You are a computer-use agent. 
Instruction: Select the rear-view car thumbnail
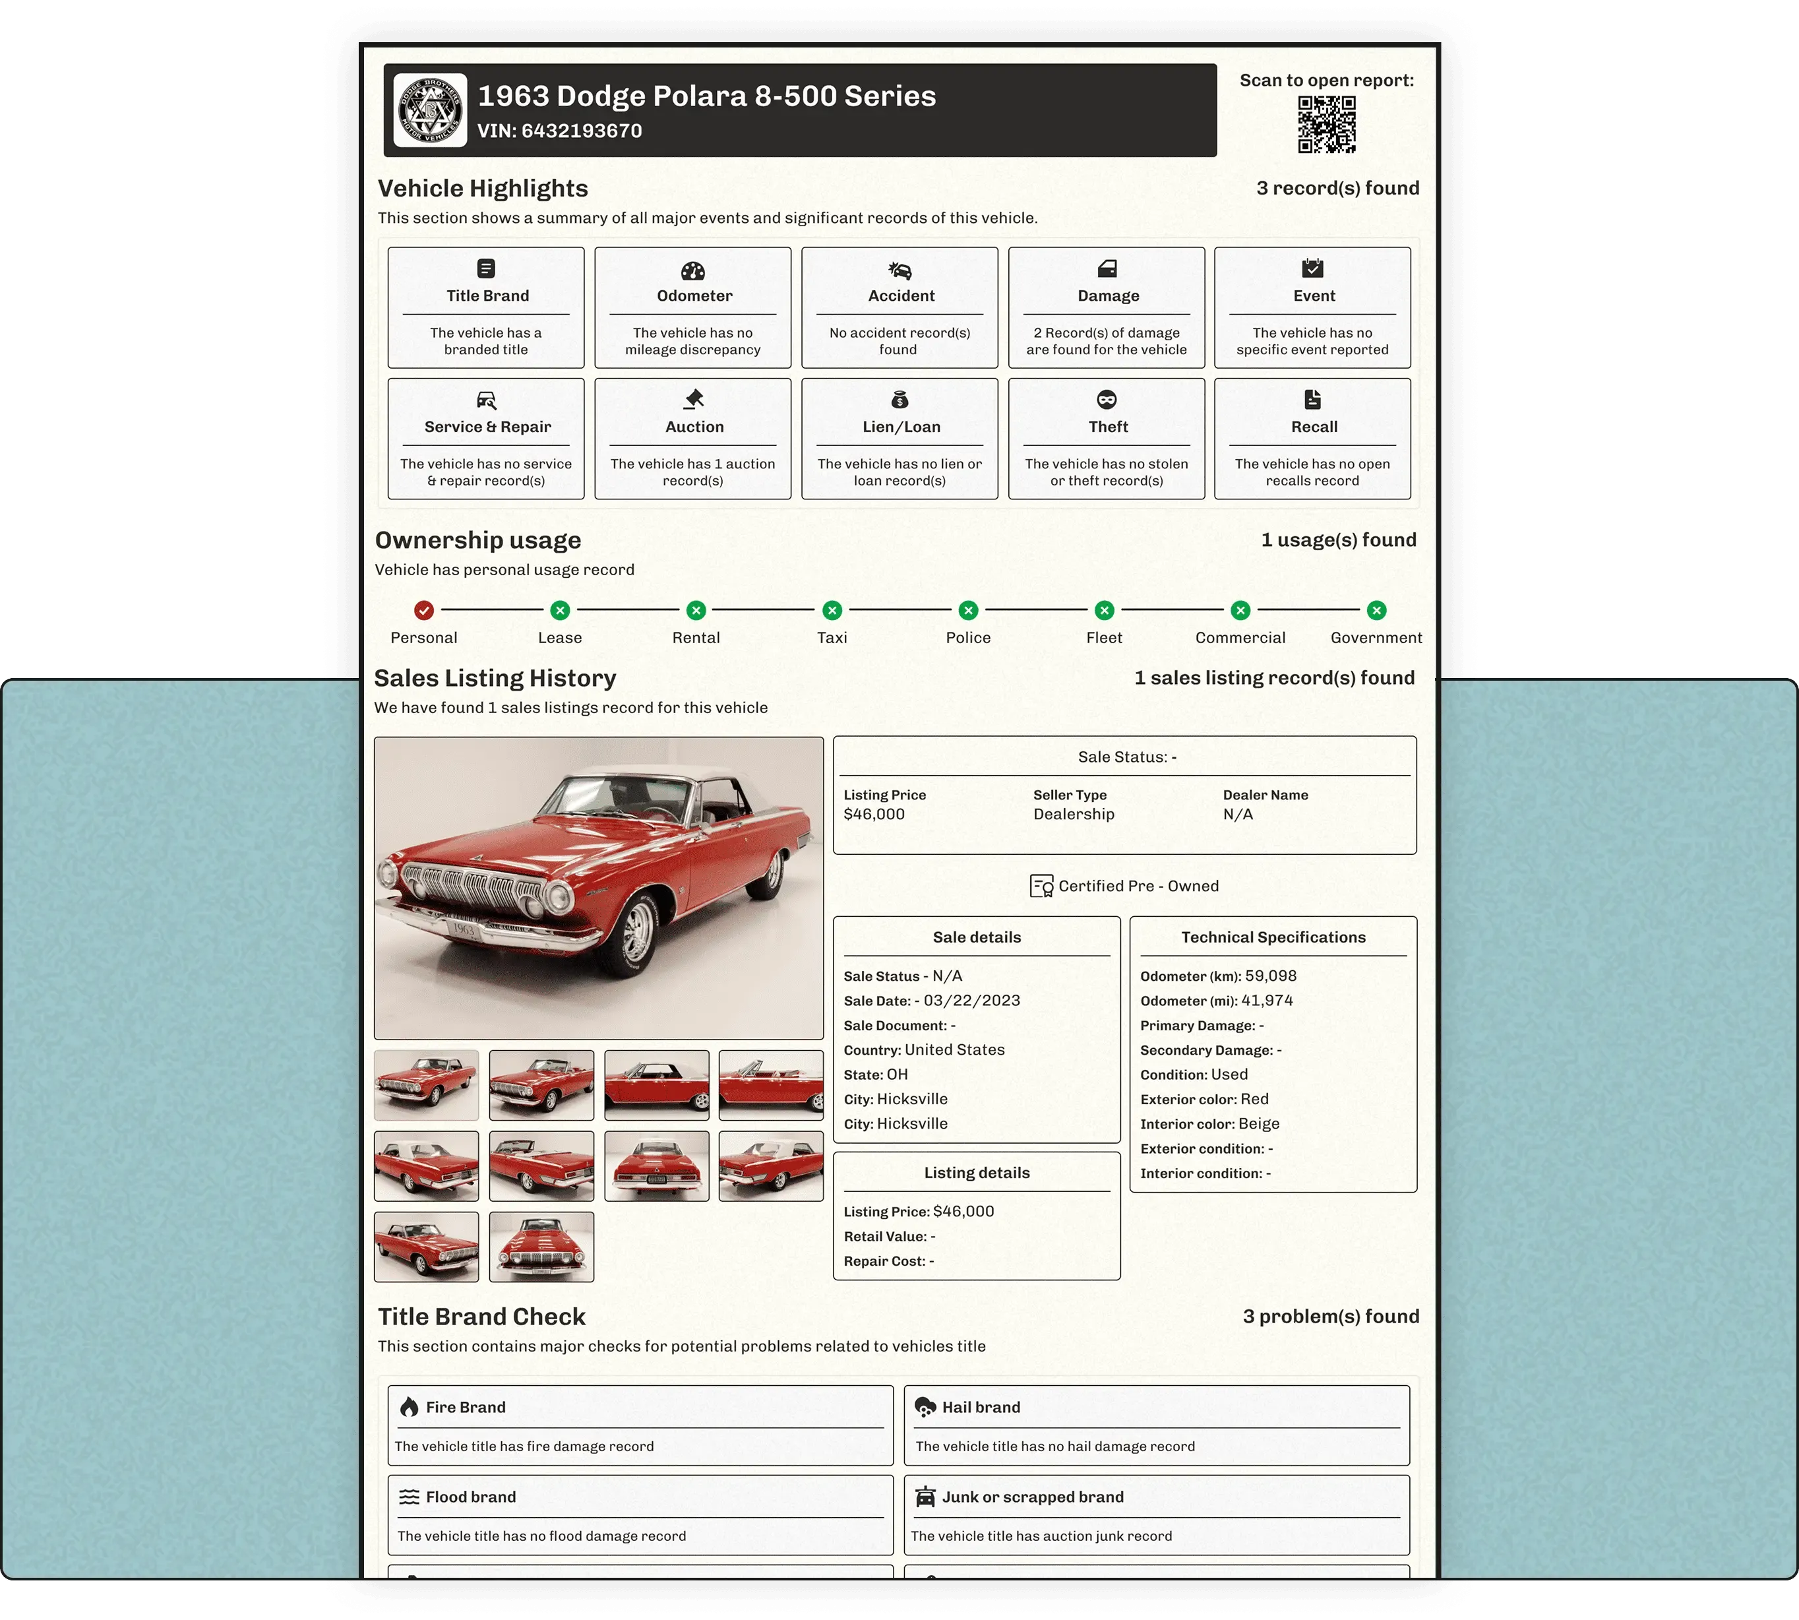pos(657,1166)
